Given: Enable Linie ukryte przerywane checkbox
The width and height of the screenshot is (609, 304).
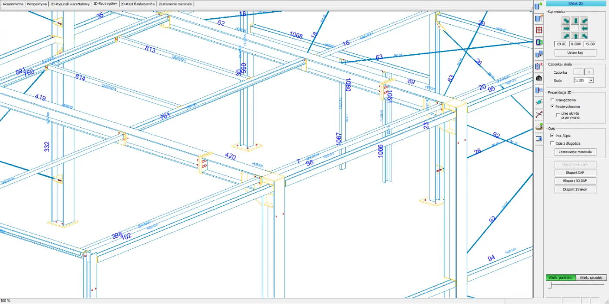Looking at the screenshot, I should [558, 115].
